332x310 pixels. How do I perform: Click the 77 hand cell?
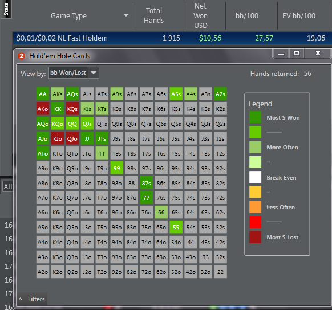pyautogui.click(x=146, y=198)
